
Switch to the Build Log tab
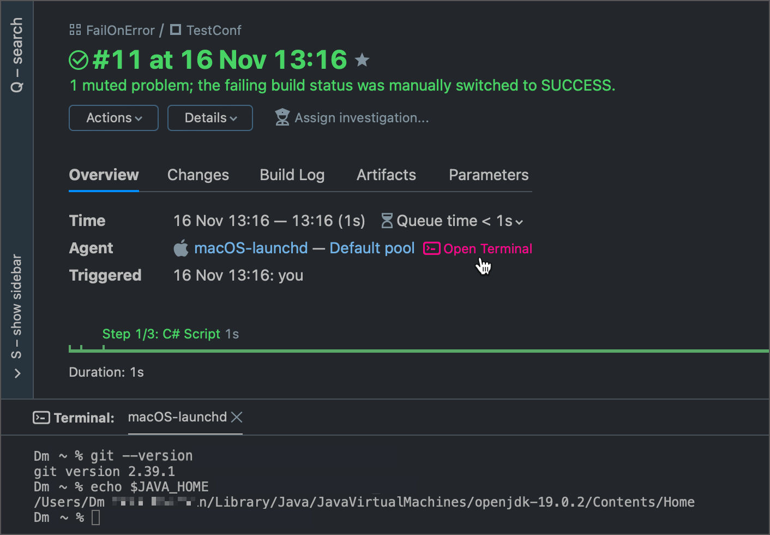[x=292, y=175]
